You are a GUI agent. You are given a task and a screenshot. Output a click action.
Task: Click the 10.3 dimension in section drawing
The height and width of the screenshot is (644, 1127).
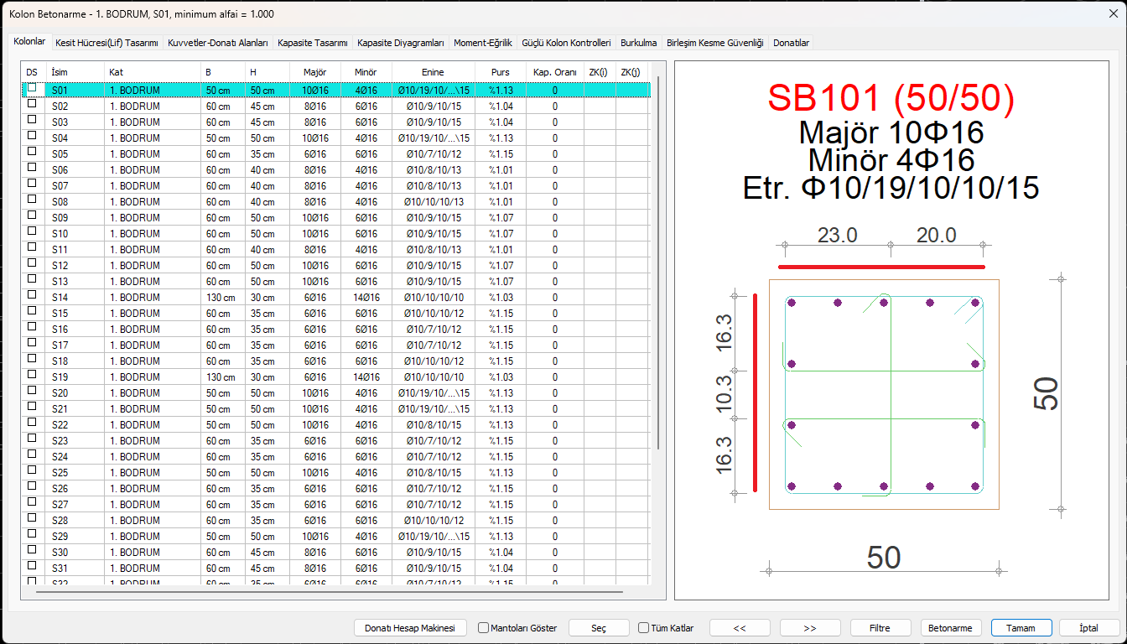(724, 393)
